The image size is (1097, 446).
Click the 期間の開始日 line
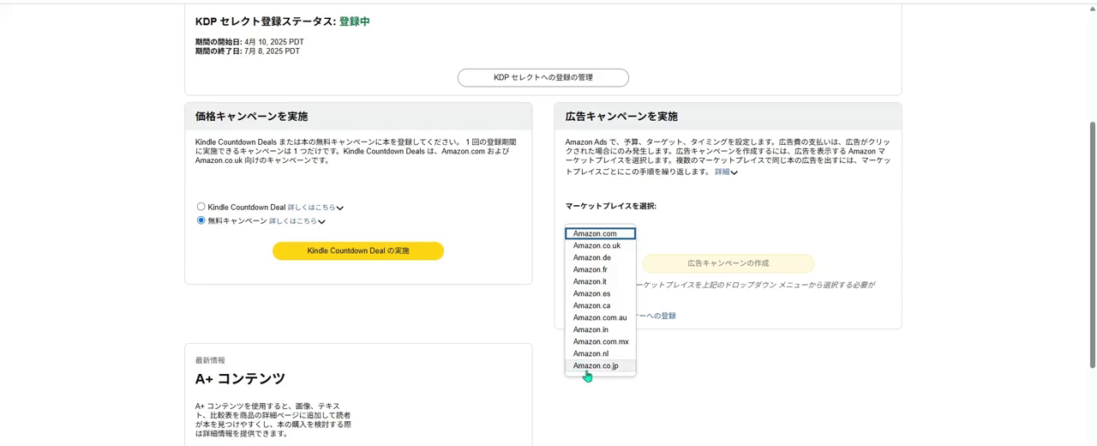click(x=249, y=41)
